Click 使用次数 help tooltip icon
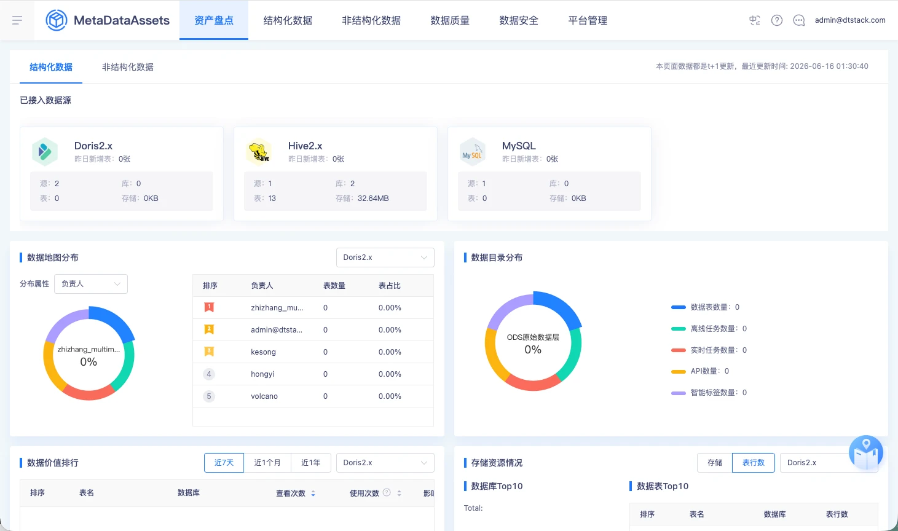 pyautogui.click(x=387, y=492)
